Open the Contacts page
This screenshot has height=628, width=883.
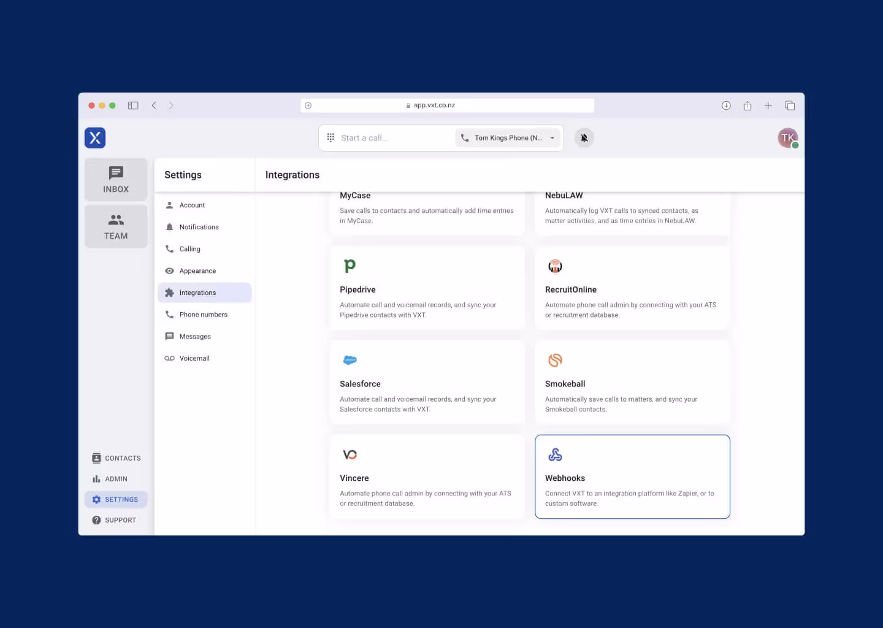click(116, 458)
